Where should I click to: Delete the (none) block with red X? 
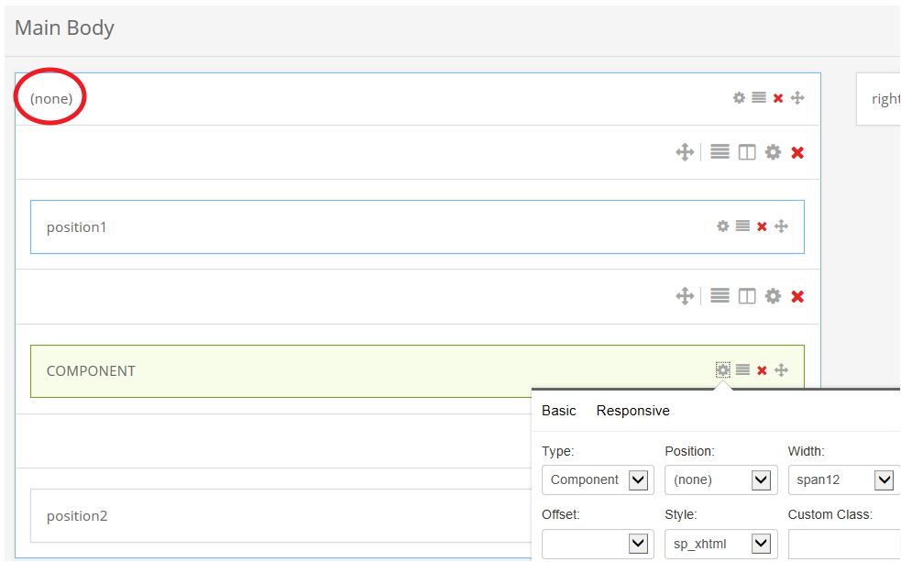pos(778,98)
